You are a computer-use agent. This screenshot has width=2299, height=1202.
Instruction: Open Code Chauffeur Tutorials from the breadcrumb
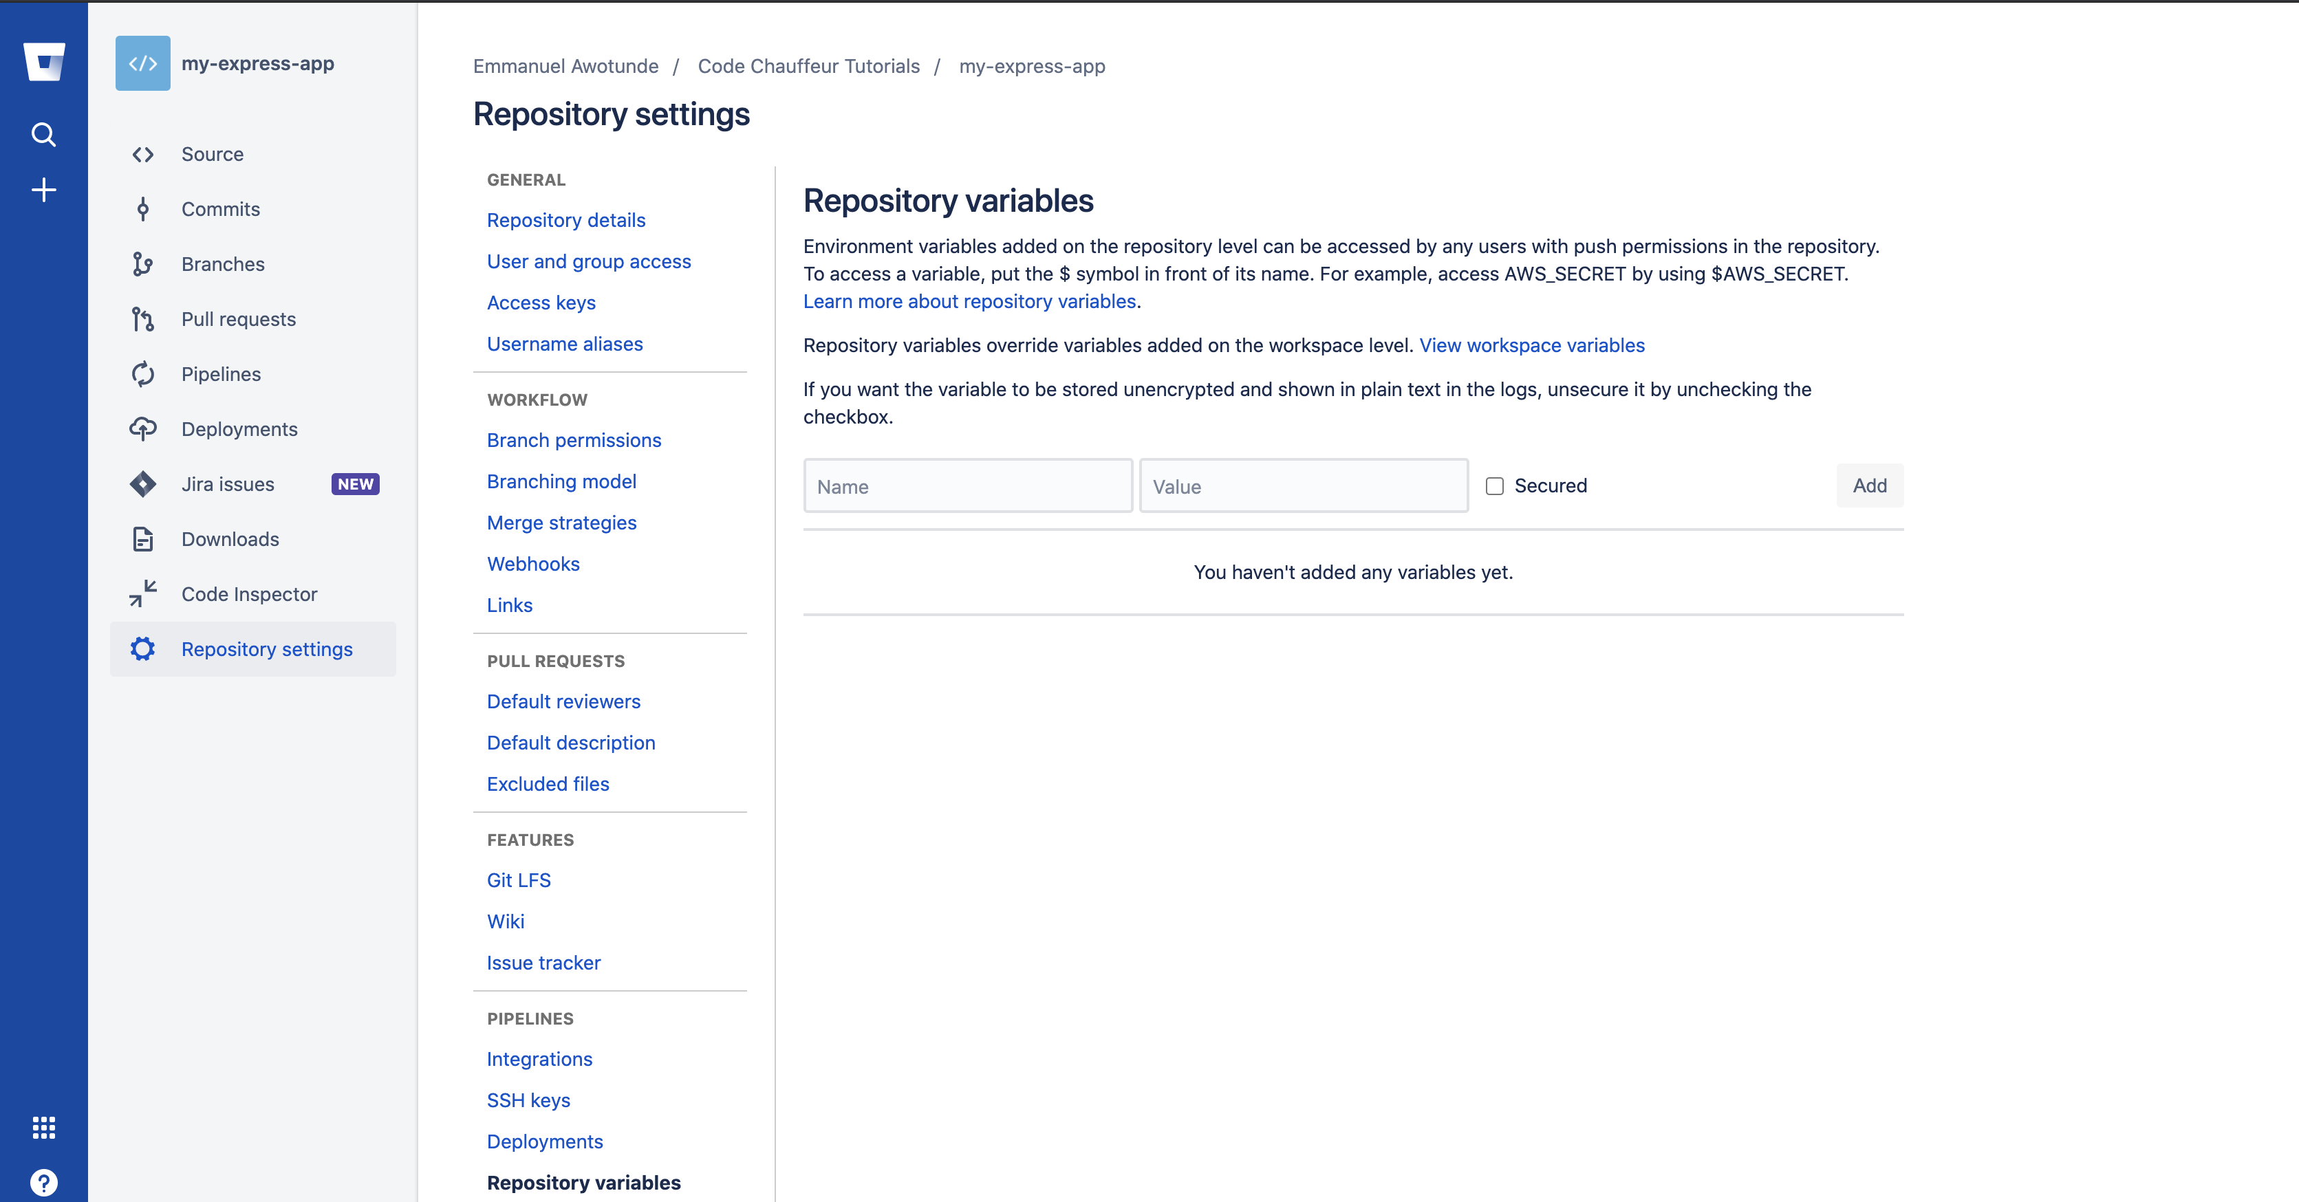808,65
